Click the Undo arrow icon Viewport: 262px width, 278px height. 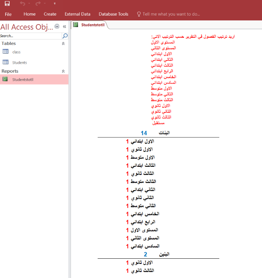23,3
